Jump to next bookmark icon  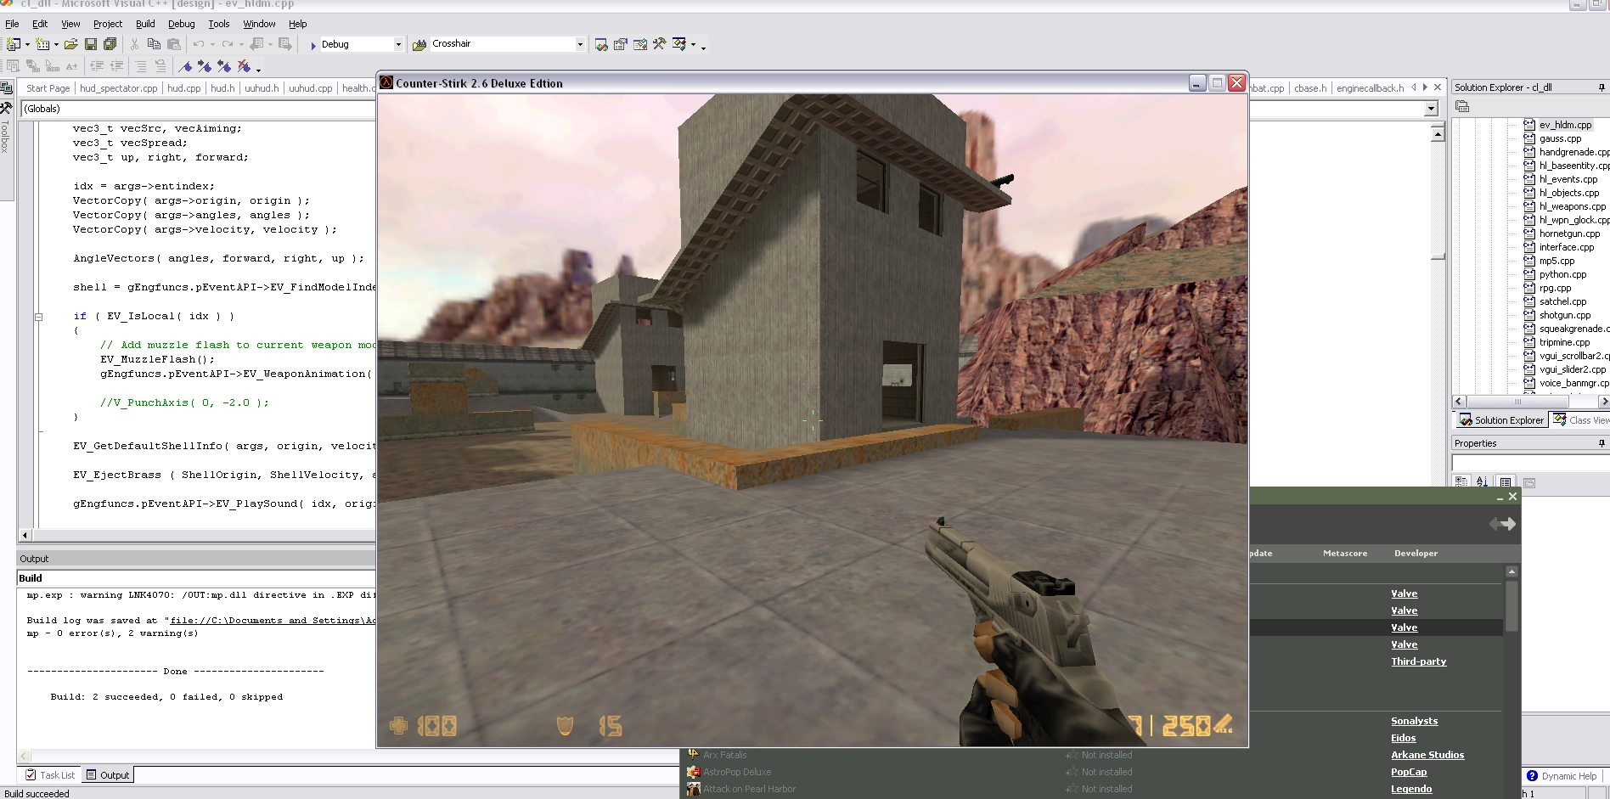(x=205, y=66)
